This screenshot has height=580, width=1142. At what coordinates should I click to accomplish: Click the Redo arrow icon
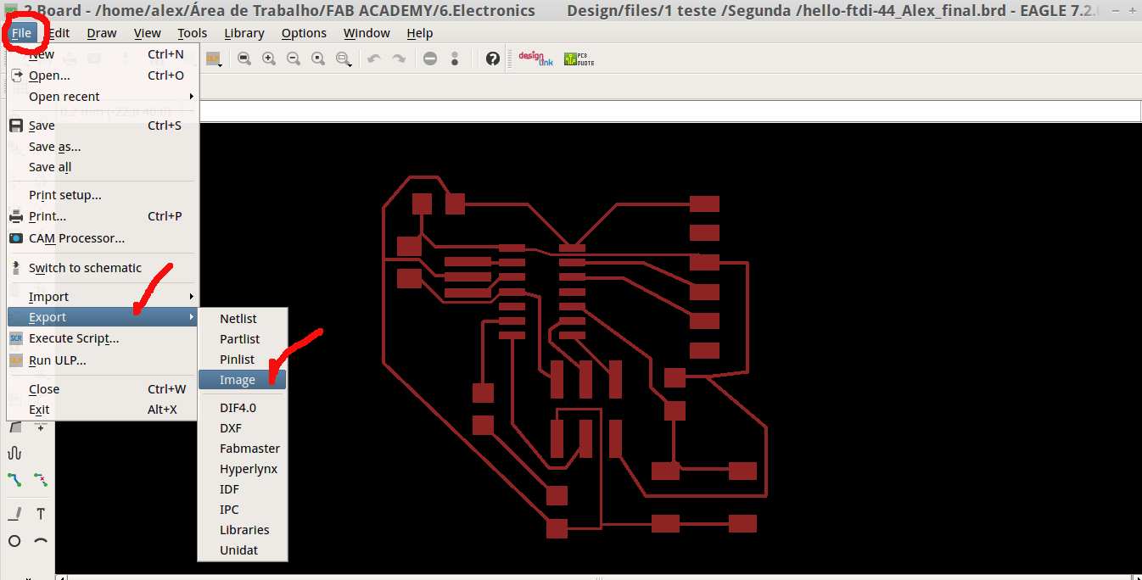pos(399,59)
